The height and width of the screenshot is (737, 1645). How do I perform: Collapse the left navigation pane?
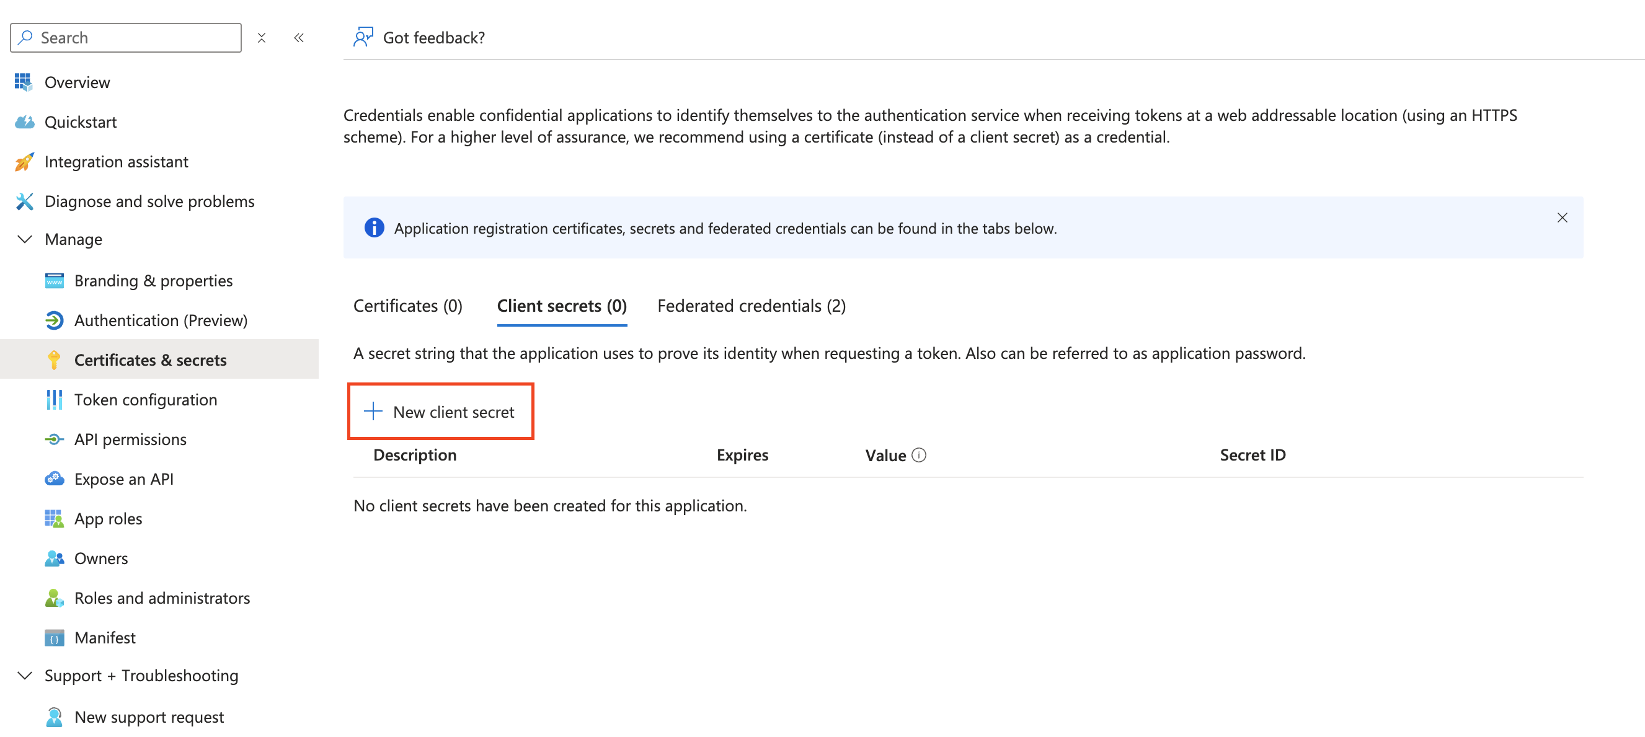point(299,38)
